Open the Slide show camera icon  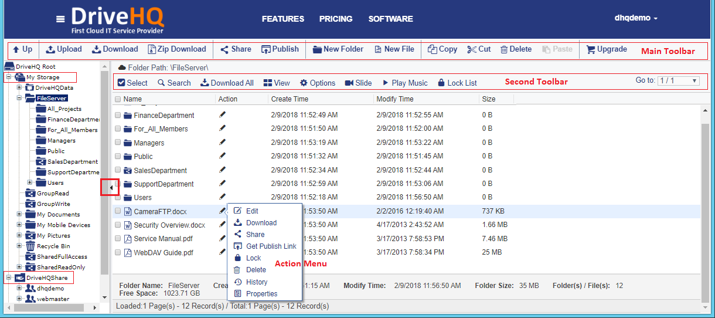click(x=349, y=83)
